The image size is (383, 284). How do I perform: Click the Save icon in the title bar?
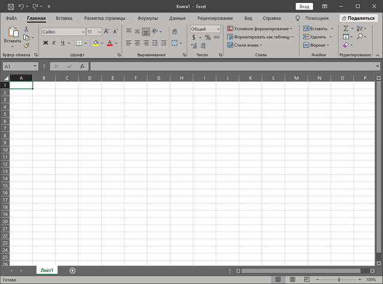[x=10, y=6]
